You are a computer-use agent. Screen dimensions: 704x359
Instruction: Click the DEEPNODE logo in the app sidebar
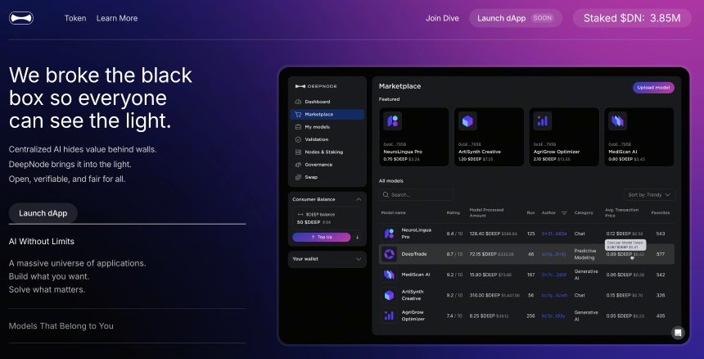point(316,86)
